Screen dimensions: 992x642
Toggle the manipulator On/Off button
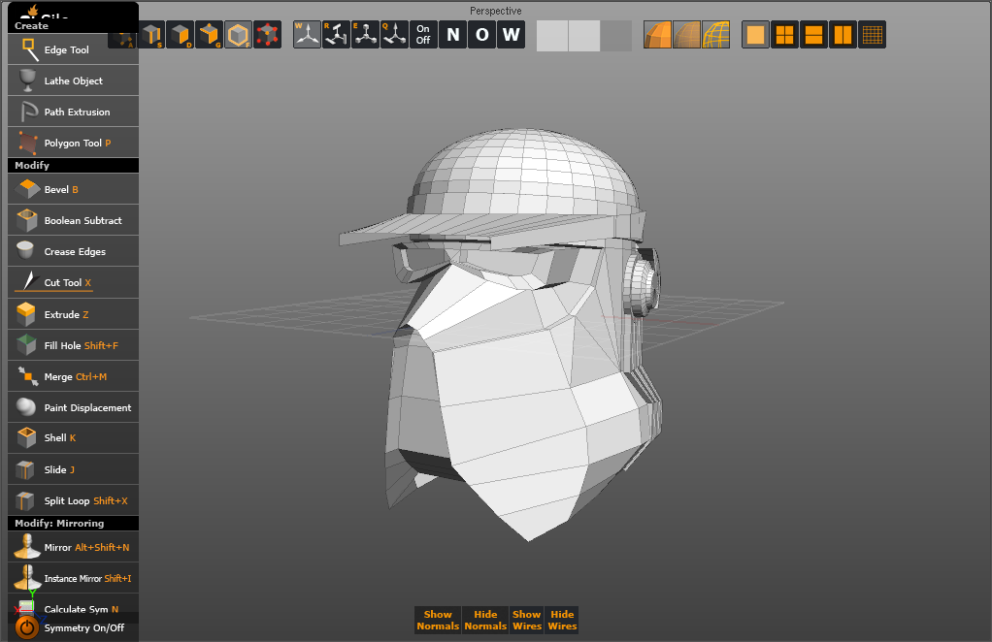click(x=423, y=35)
